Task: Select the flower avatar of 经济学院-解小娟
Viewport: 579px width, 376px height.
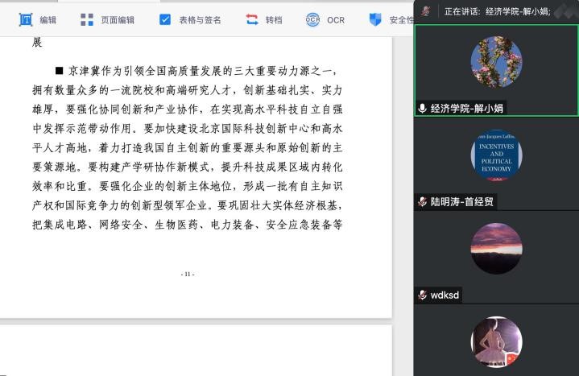Action: pos(496,62)
